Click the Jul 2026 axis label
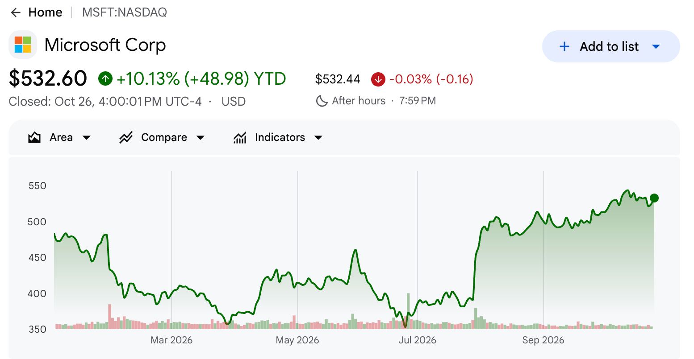 [x=417, y=340]
